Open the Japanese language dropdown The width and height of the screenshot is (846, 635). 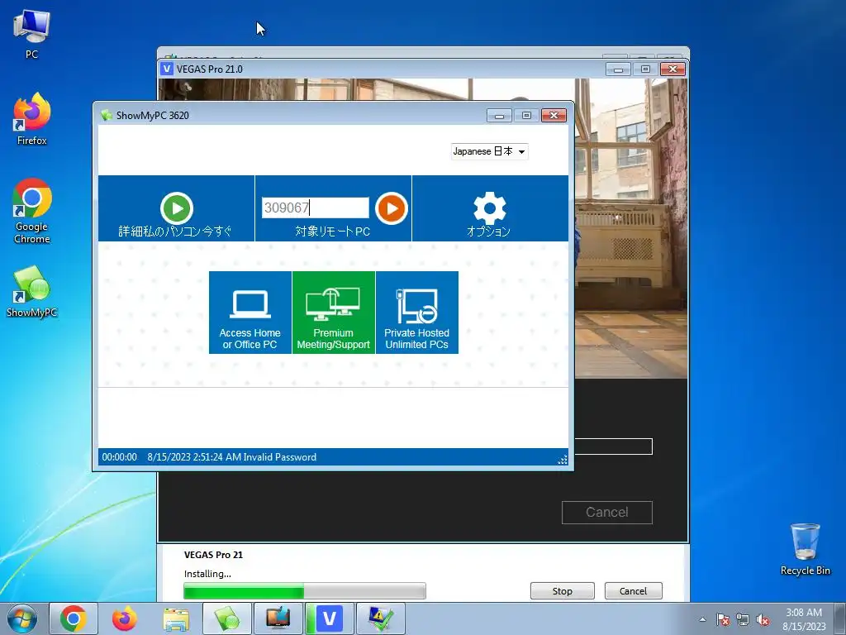point(489,151)
